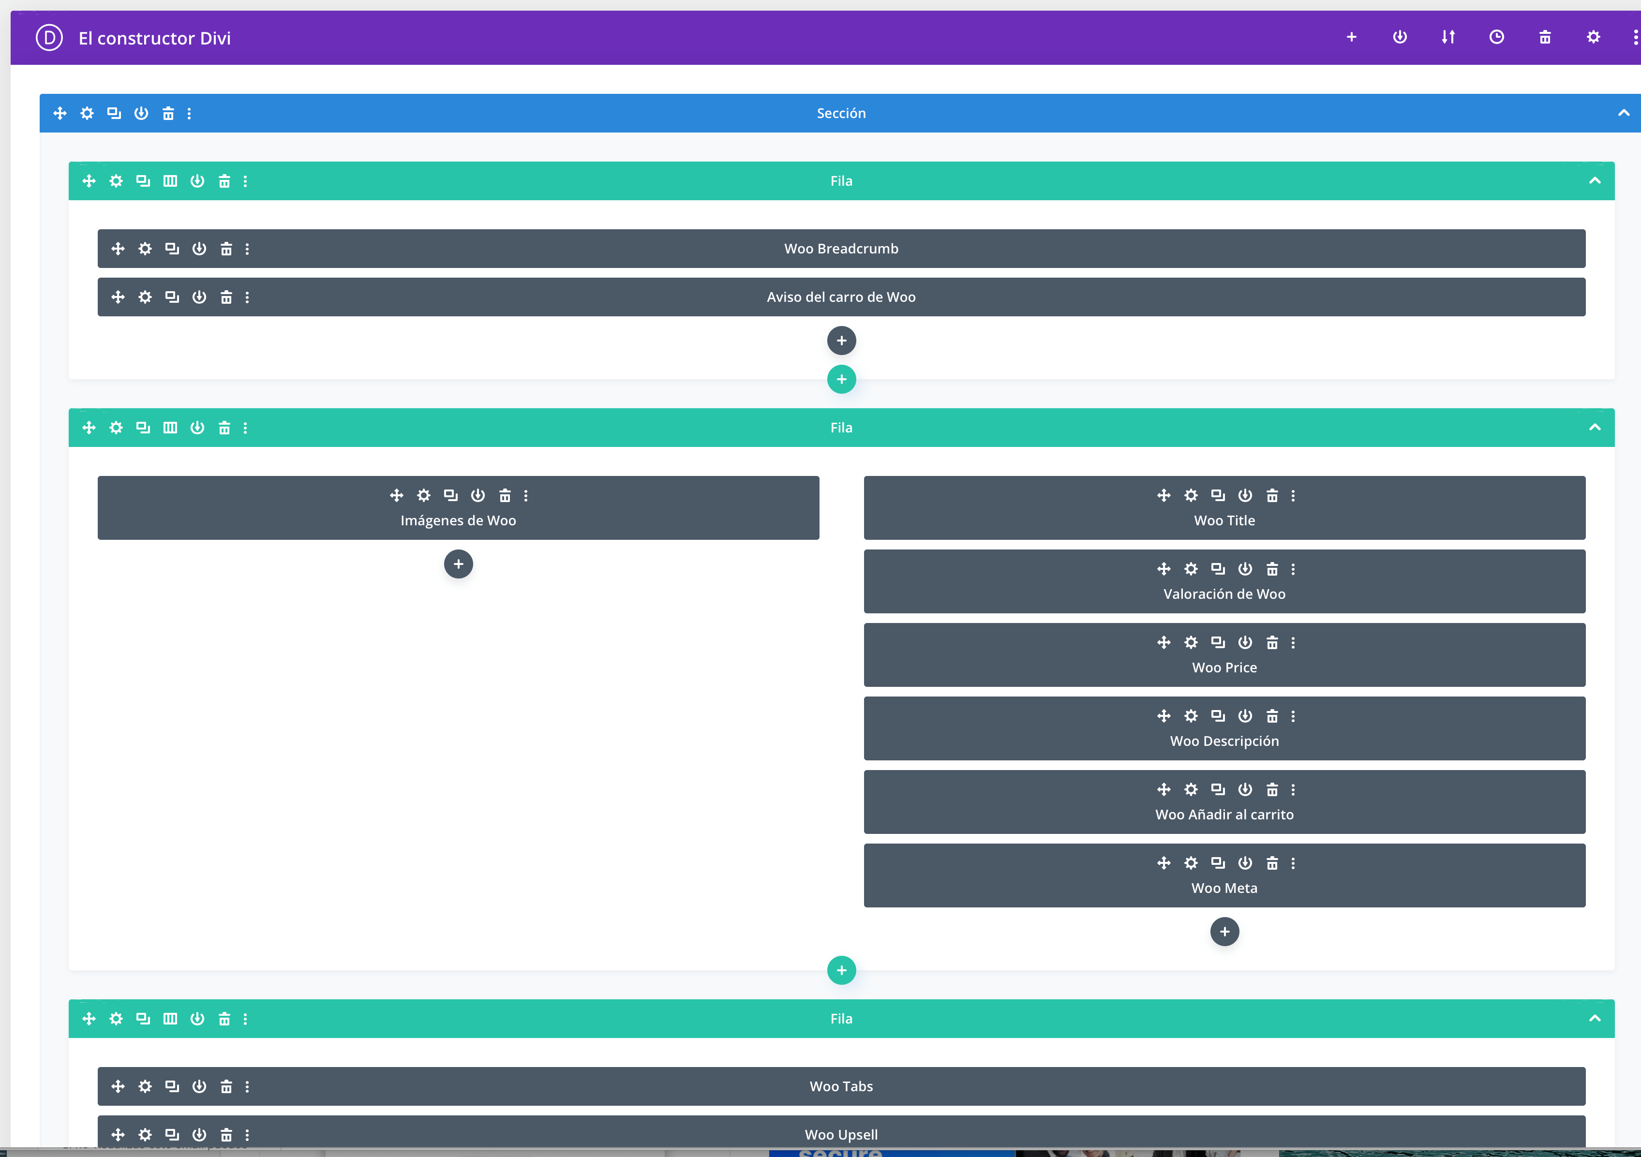The image size is (1641, 1157).
Task: Add module below Woo Meta
Action: click(x=1224, y=931)
